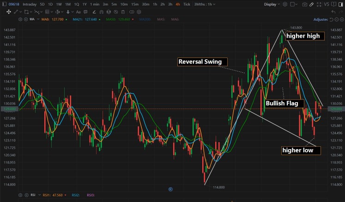Switch to 1W timeframe
This screenshot has width=345, height=202.
pos(59,4)
